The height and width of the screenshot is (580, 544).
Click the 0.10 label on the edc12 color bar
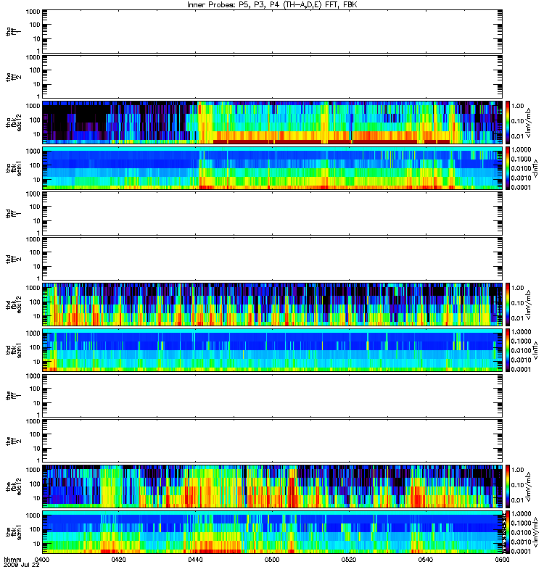point(518,485)
